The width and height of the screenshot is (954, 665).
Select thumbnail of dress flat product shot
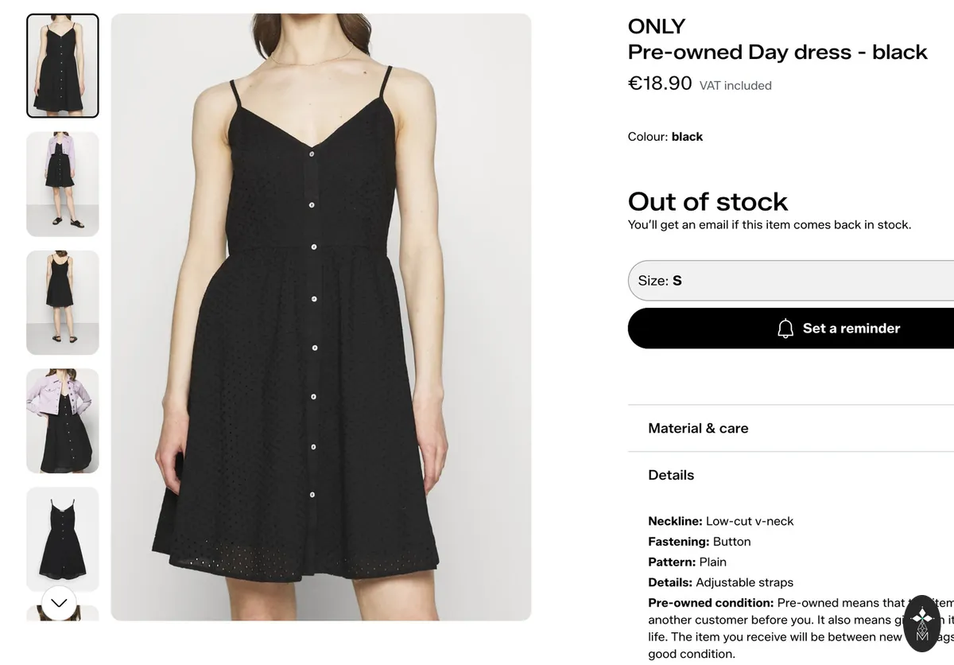63,539
